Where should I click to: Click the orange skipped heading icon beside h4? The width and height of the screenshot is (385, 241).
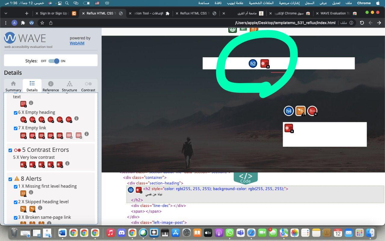pos(300,111)
